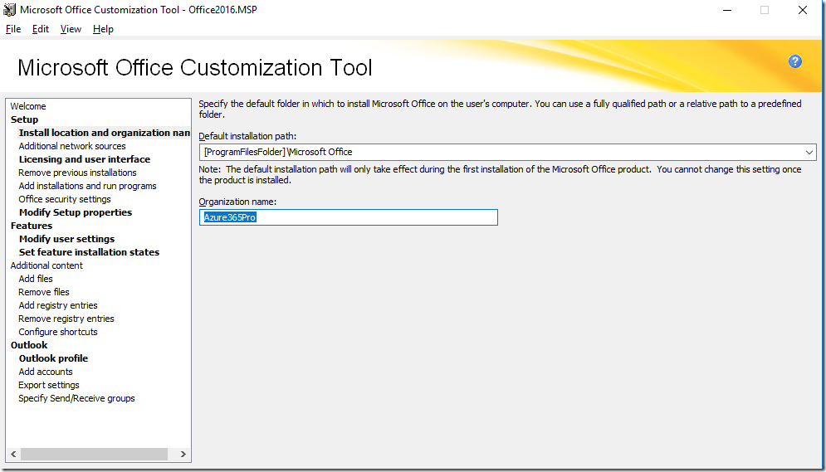Open the Add files page
826x472 pixels.
pos(36,279)
